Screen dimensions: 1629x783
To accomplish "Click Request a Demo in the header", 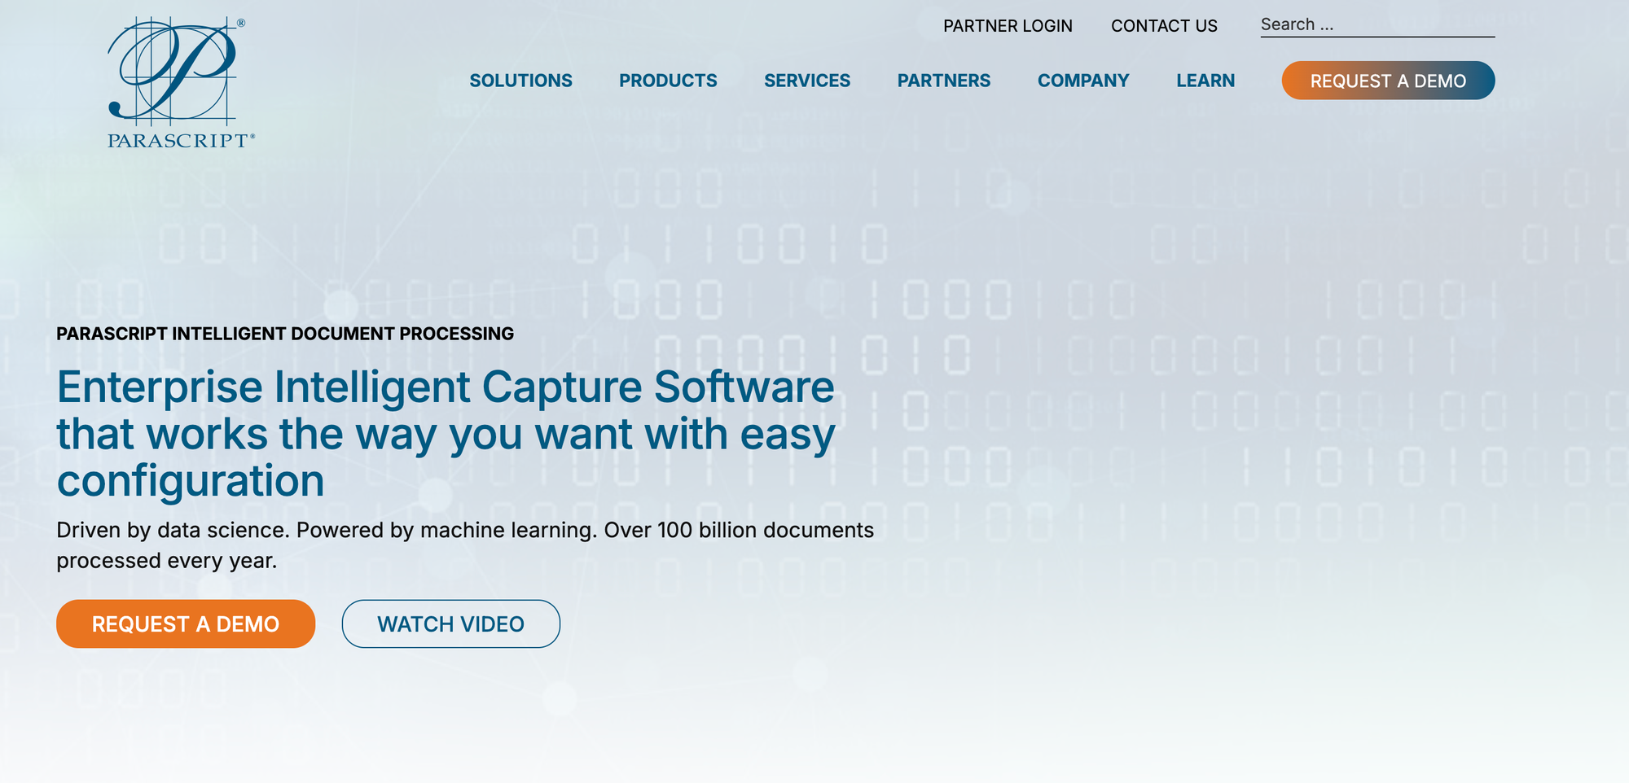I will click(1388, 81).
